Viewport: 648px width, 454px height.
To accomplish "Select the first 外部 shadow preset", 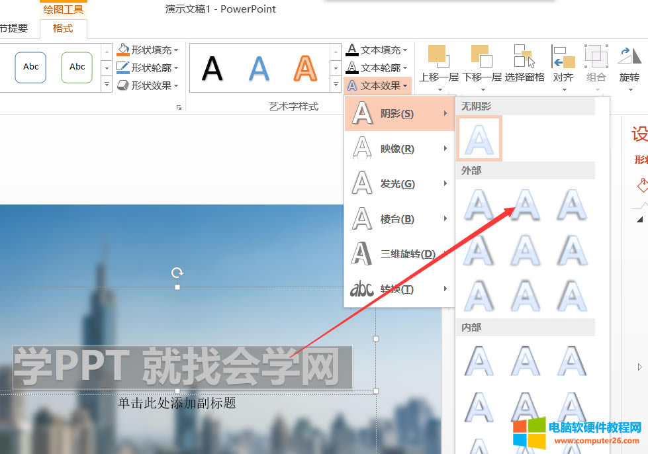I will click(x=479, y=205).
